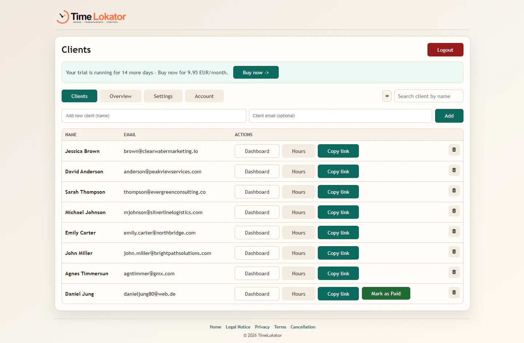The width and height of the screenshot is (524, 343).
Task: Copy link for Emily Carter
Action: click(338, 233)
